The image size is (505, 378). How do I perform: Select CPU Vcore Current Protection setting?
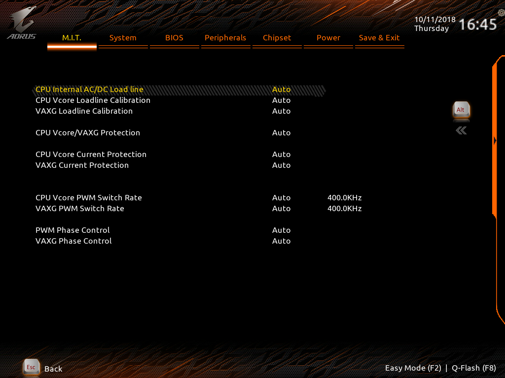pos(91,154)
